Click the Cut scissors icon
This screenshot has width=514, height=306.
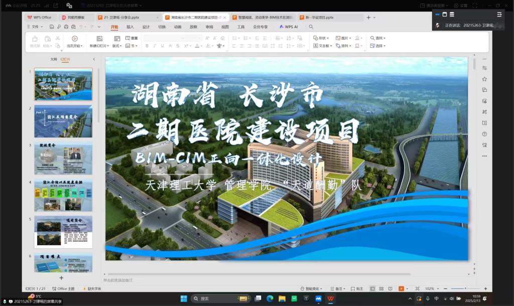click(x=58, y=38)
